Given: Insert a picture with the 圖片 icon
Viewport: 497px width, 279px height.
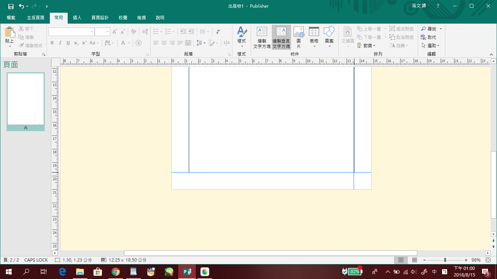Looking at the screenshot, I should [299, 37].
